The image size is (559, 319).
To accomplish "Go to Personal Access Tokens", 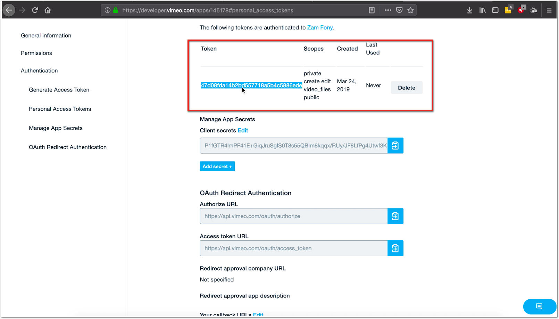I will point(60,109).
